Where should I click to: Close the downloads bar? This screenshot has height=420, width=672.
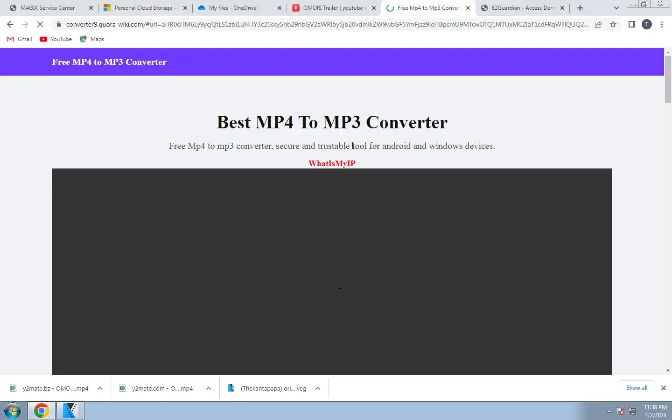point(663,388)
